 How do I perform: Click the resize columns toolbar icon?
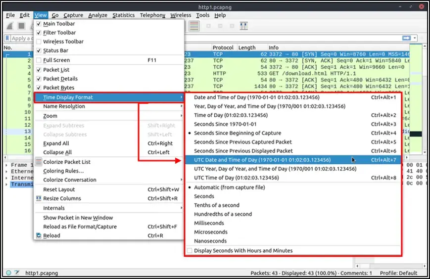pyautogui.click(x=243, y=26)
